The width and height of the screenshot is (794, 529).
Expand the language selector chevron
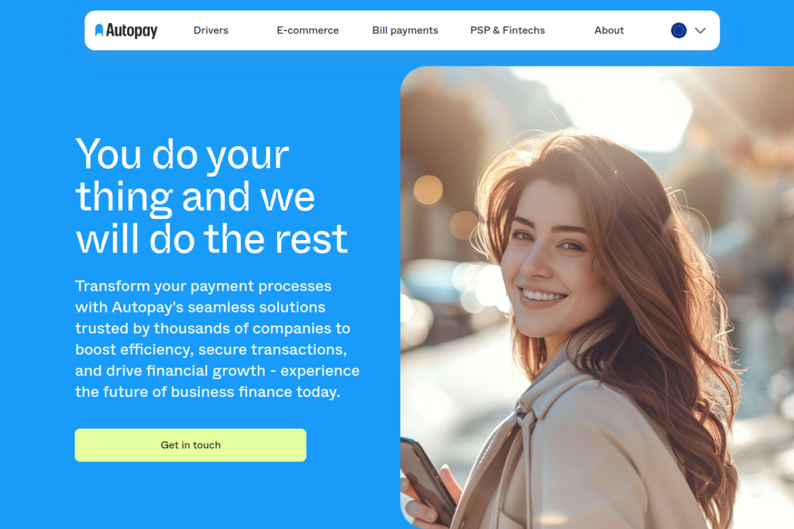click(700, 30)
